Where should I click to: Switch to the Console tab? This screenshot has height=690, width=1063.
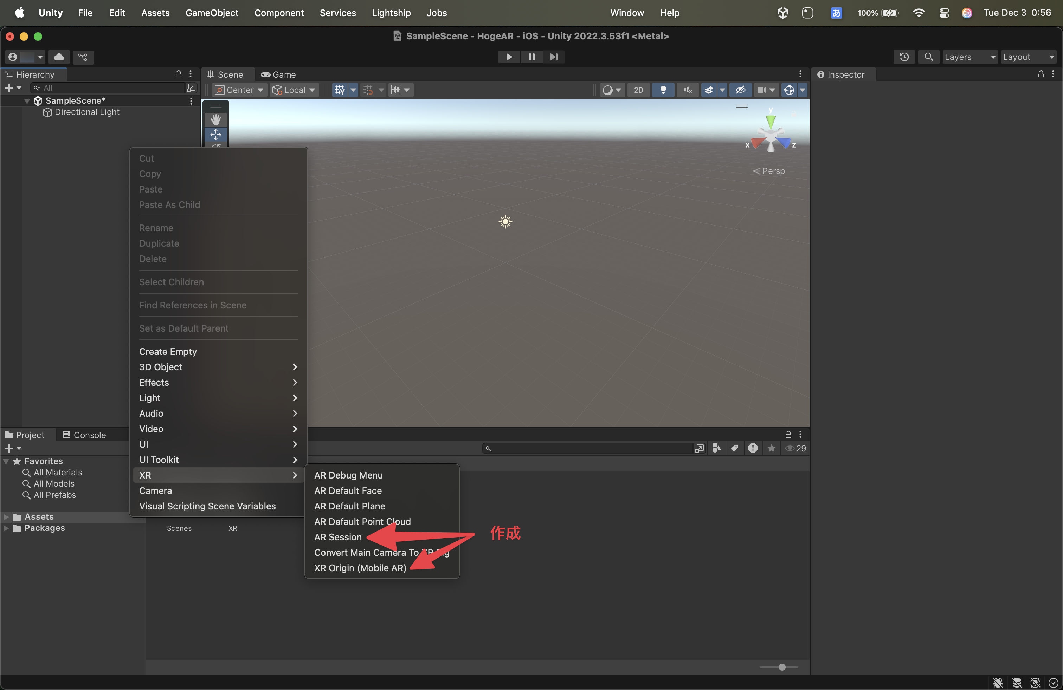[x=84, y=435]
